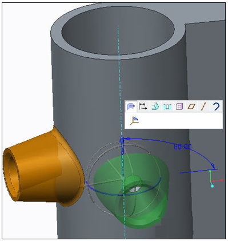
Task: Pick the Extrude tool in mini toolbar
Action: click(x=155, y=106)
